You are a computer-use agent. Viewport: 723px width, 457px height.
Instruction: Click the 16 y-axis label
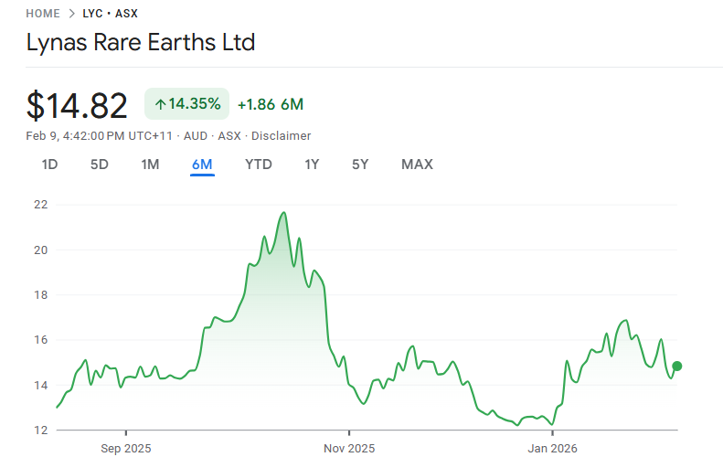41,340
